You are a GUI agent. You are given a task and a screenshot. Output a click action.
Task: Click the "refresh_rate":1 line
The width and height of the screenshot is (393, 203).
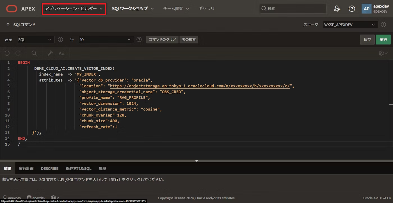tap(98, 127)
